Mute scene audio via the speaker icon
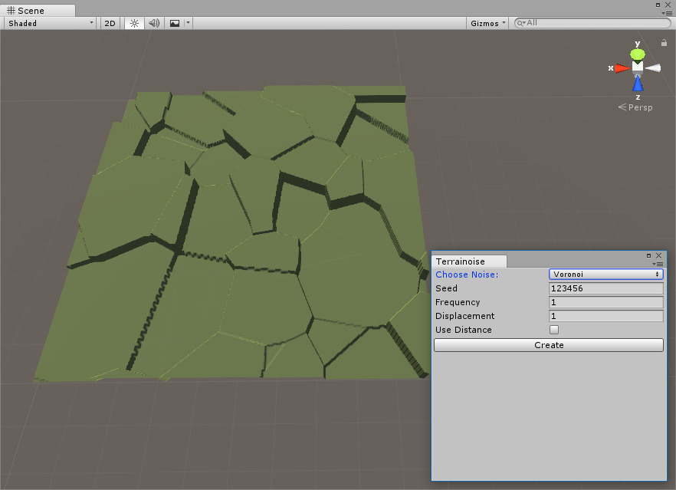The height and width of the screenshot is (490, 676). pos(153,23)
